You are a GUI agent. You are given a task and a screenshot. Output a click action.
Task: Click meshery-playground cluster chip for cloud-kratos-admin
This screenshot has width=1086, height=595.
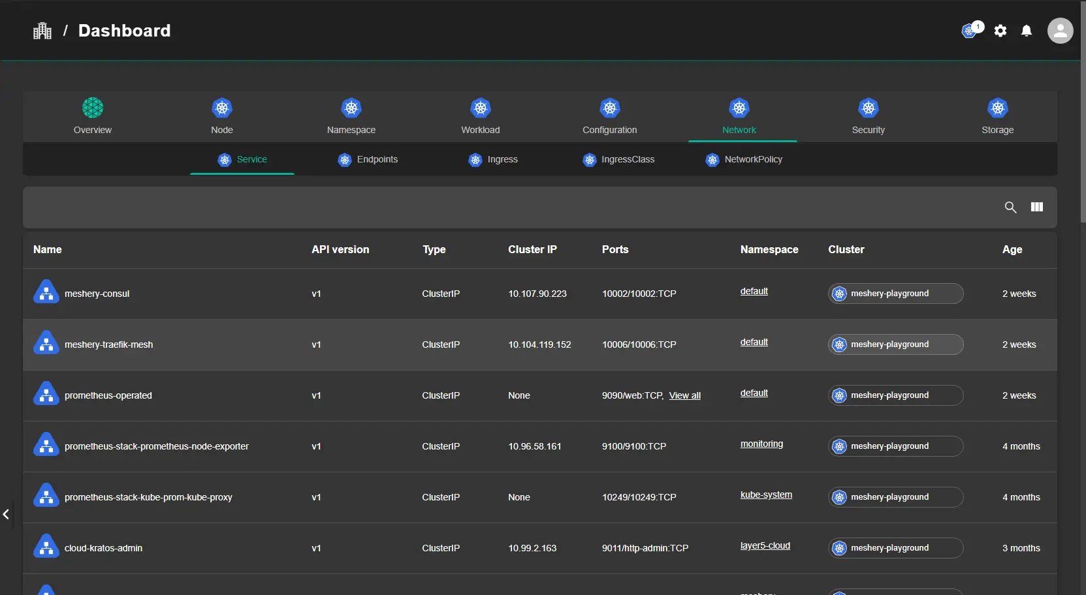[895, 548]
